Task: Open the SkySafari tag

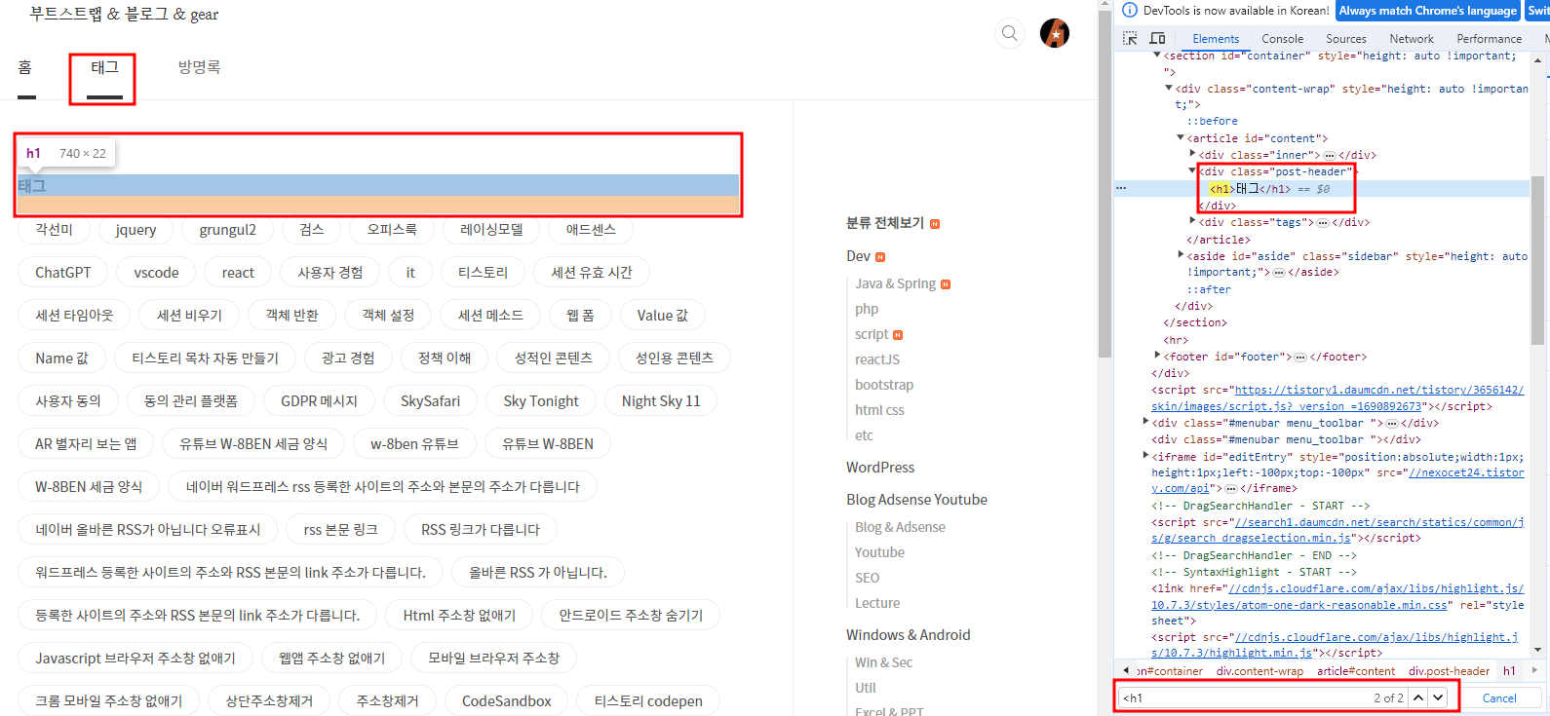Action: tap(430, 401)
